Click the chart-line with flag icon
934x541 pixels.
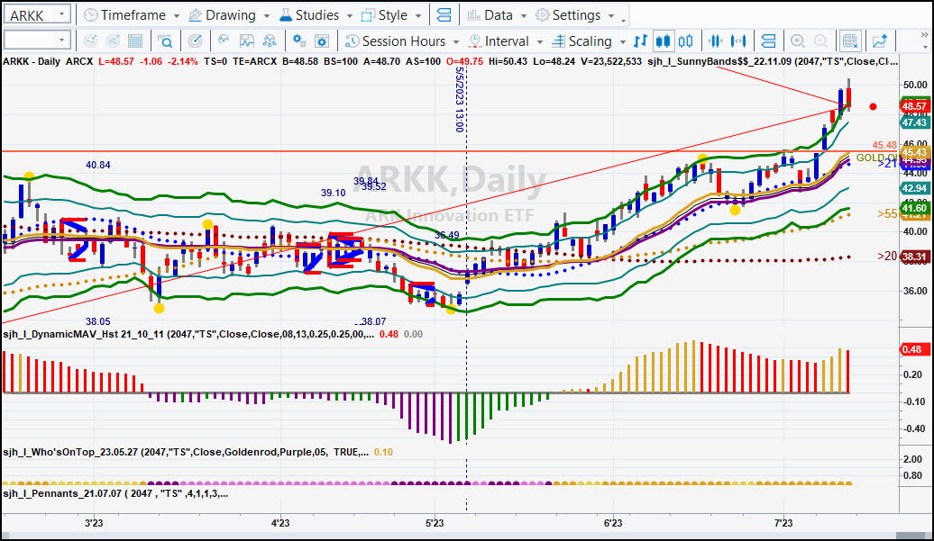(247, 41)
